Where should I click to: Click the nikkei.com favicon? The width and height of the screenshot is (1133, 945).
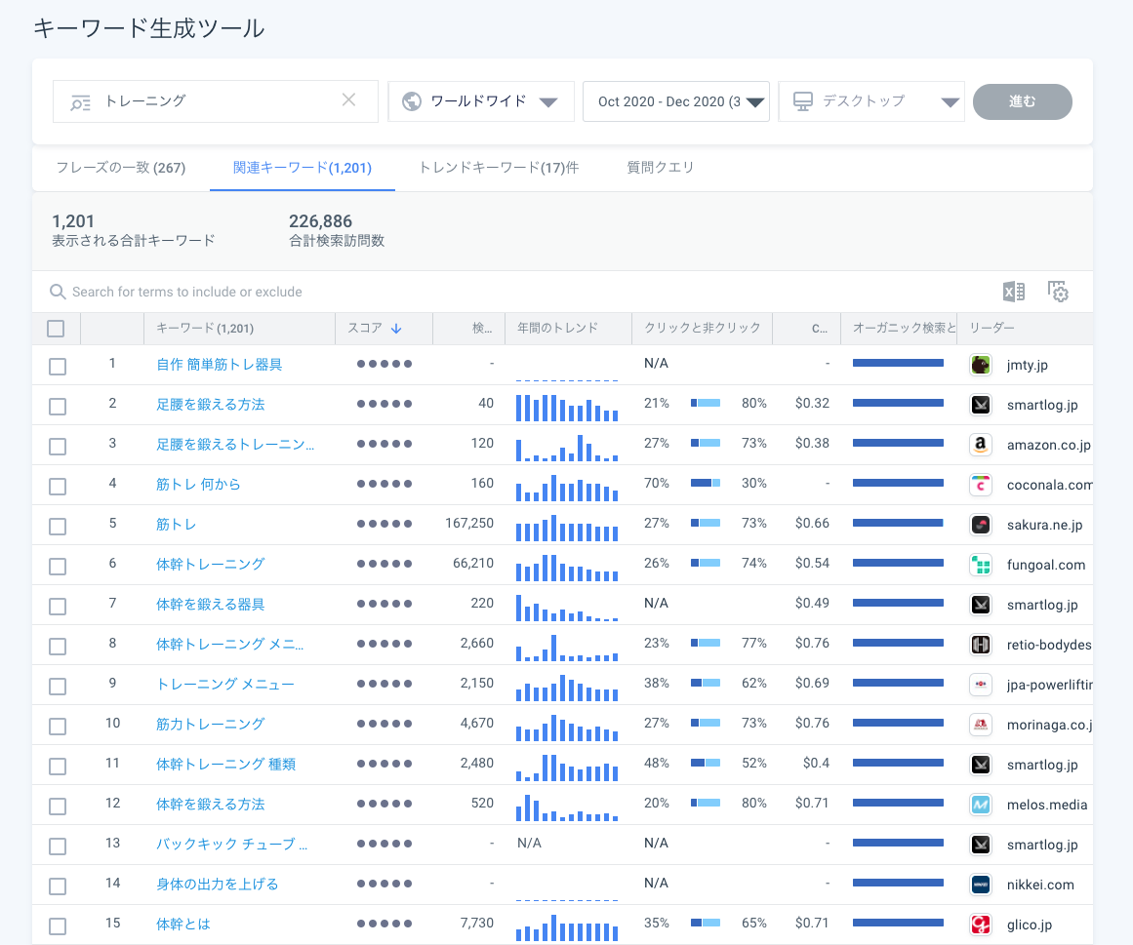coord(981,885)
